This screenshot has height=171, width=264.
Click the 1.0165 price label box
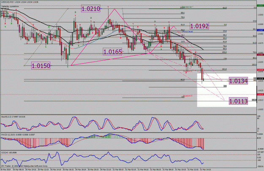click(112, 52)
